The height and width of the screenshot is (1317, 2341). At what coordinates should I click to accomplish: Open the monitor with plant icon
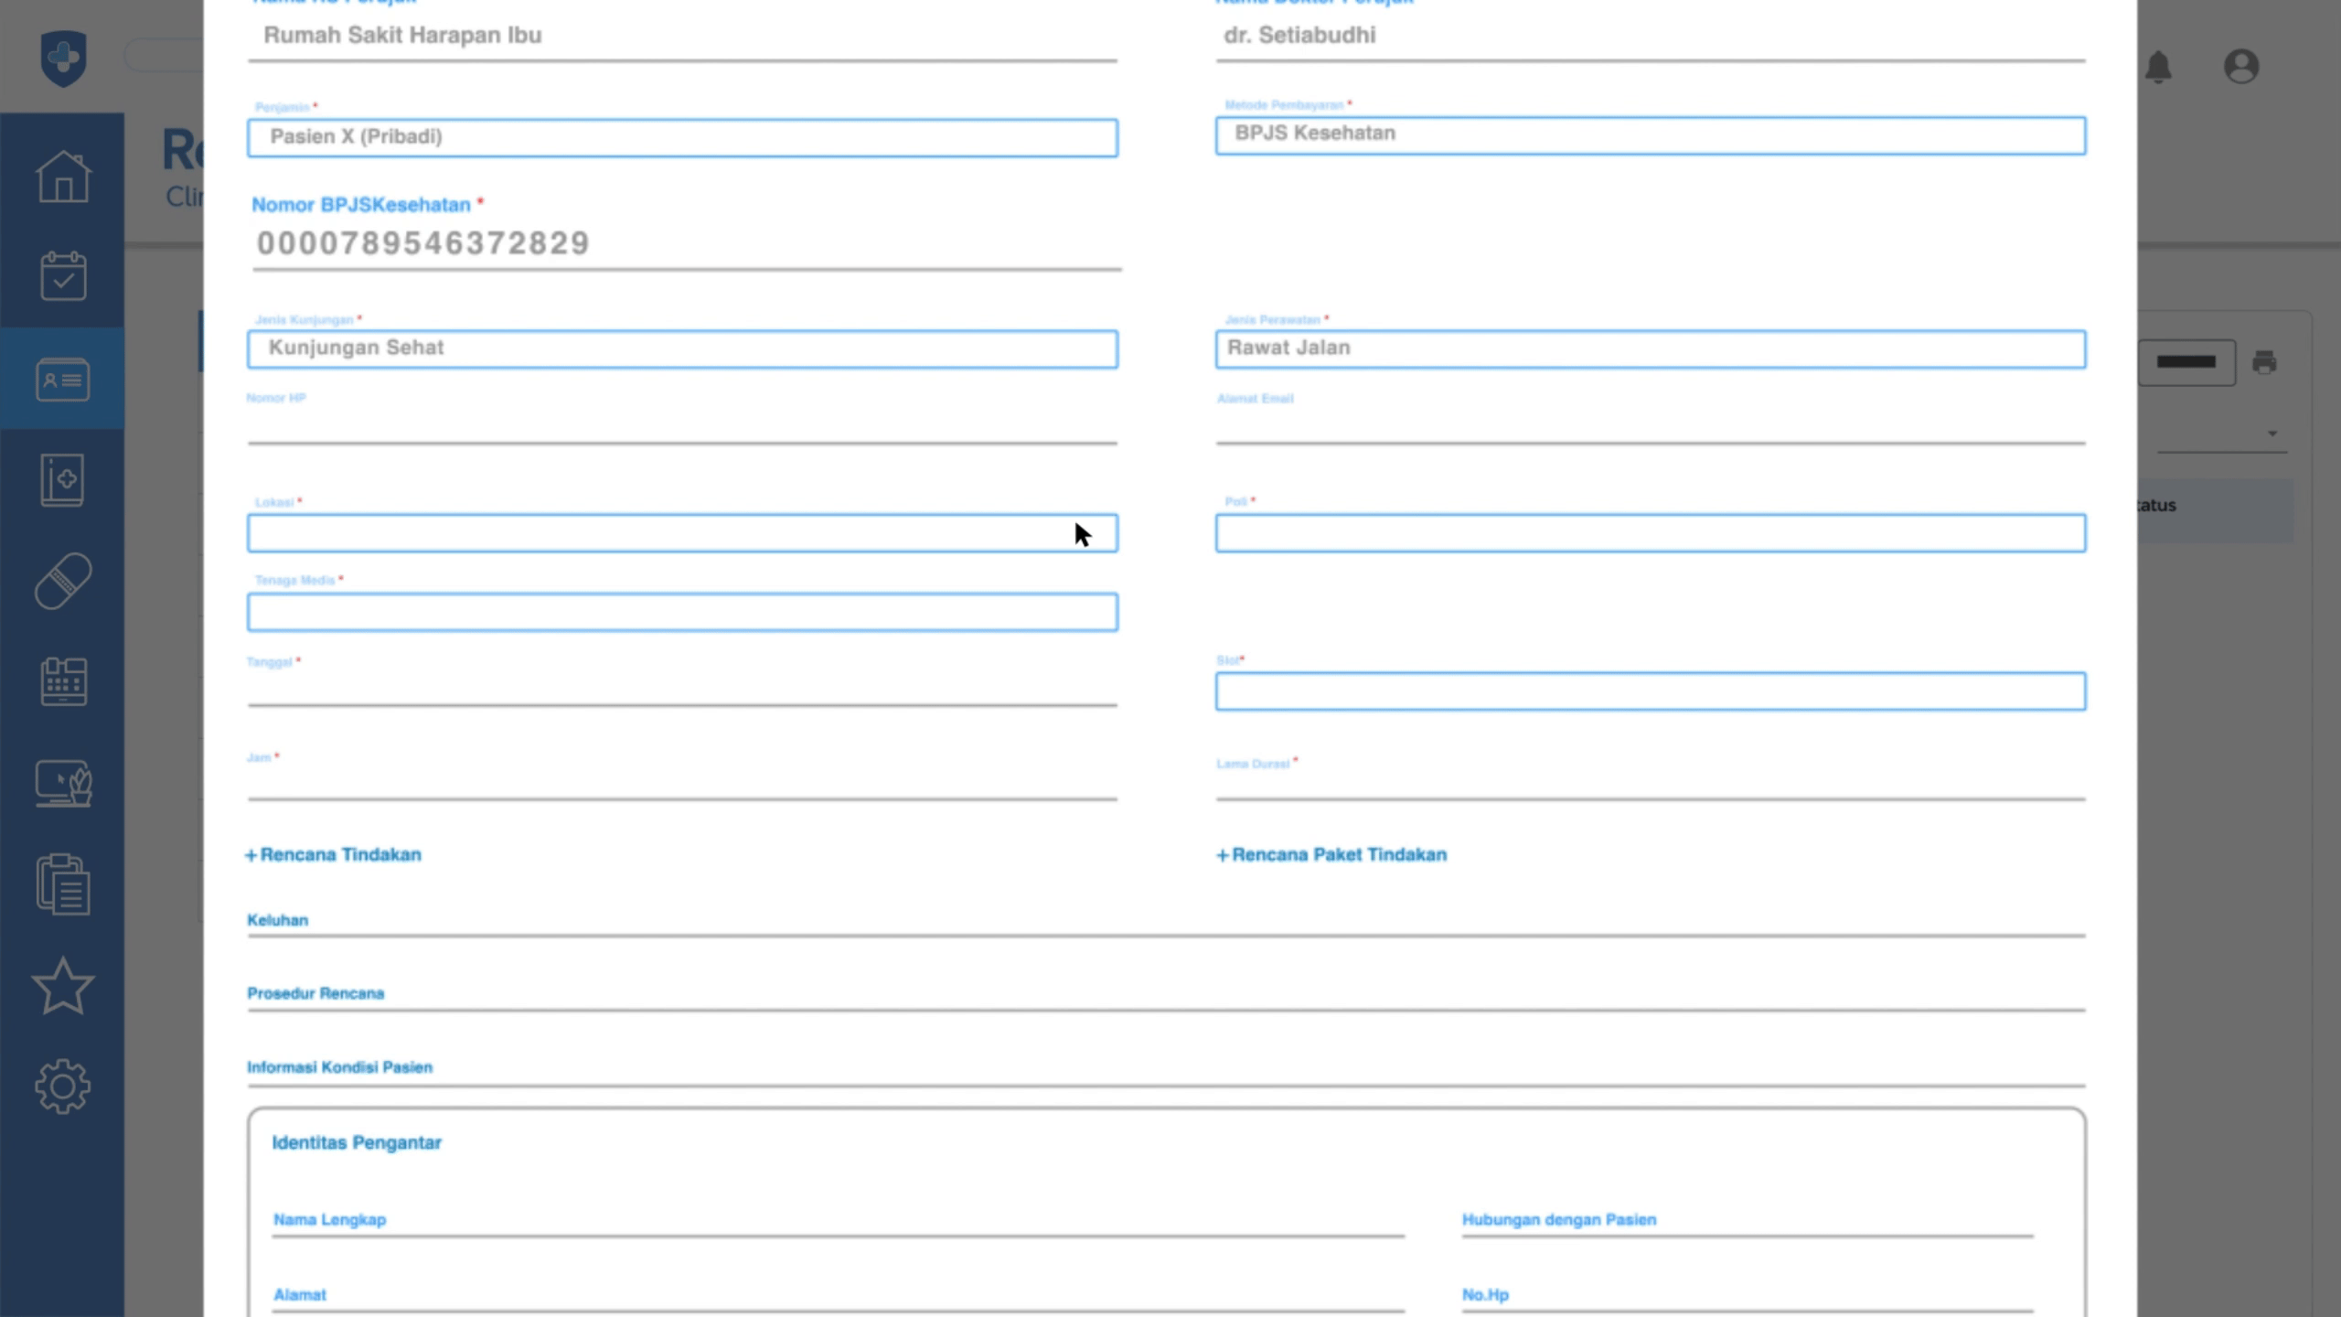[63, 784]
